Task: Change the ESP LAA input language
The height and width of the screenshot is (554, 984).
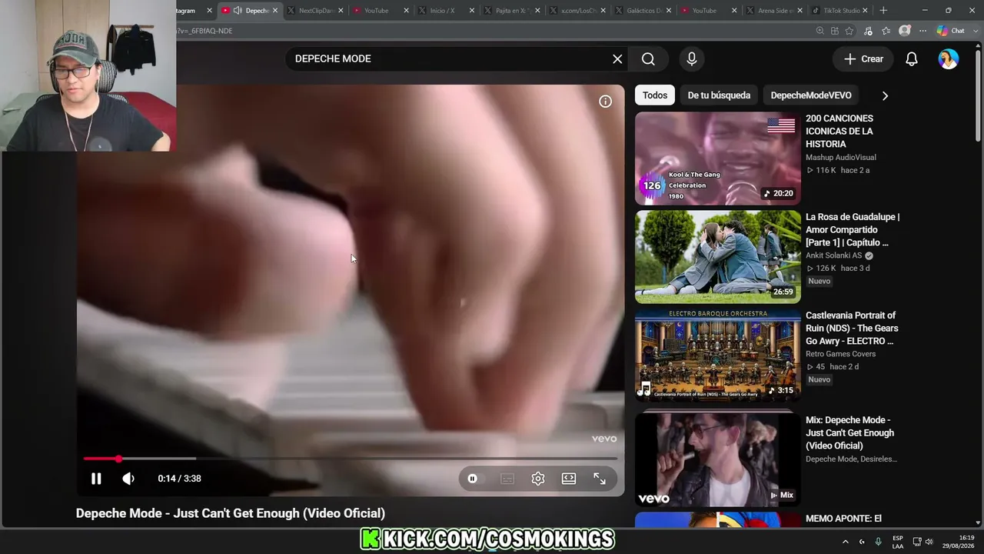Action: tap(898, 542)
